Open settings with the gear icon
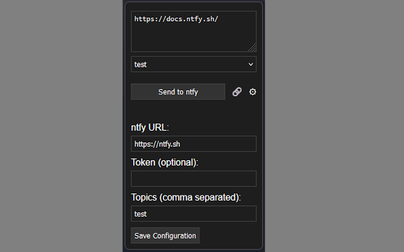The image size is (404, 252). click(252, 92)
